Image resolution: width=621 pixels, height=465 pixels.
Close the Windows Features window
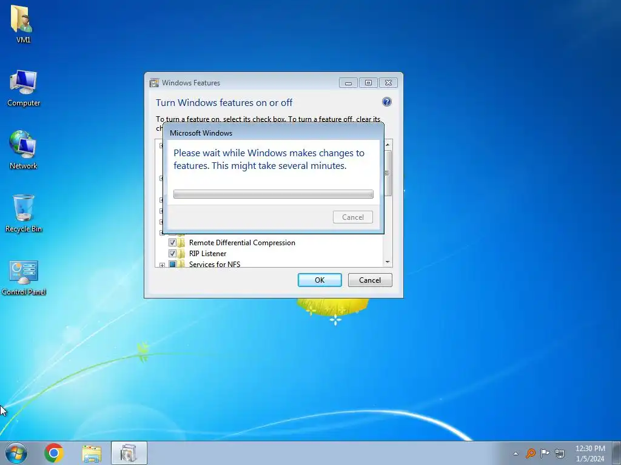(389, 82)
